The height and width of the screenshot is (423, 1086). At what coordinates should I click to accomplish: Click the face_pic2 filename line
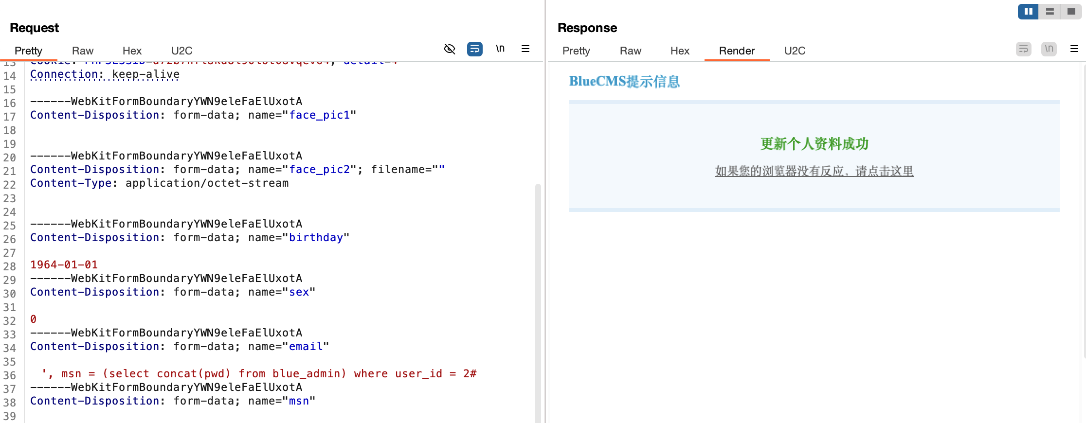[237, 169]
